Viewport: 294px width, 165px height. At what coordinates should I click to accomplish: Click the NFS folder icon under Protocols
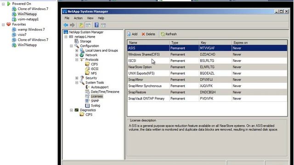(x=87, y=73)
